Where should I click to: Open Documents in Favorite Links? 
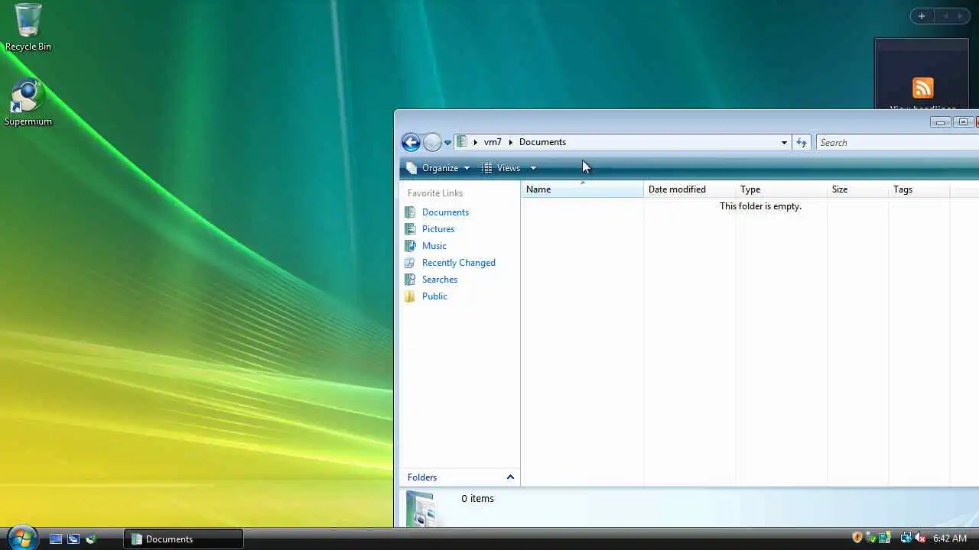click(445, 212)
